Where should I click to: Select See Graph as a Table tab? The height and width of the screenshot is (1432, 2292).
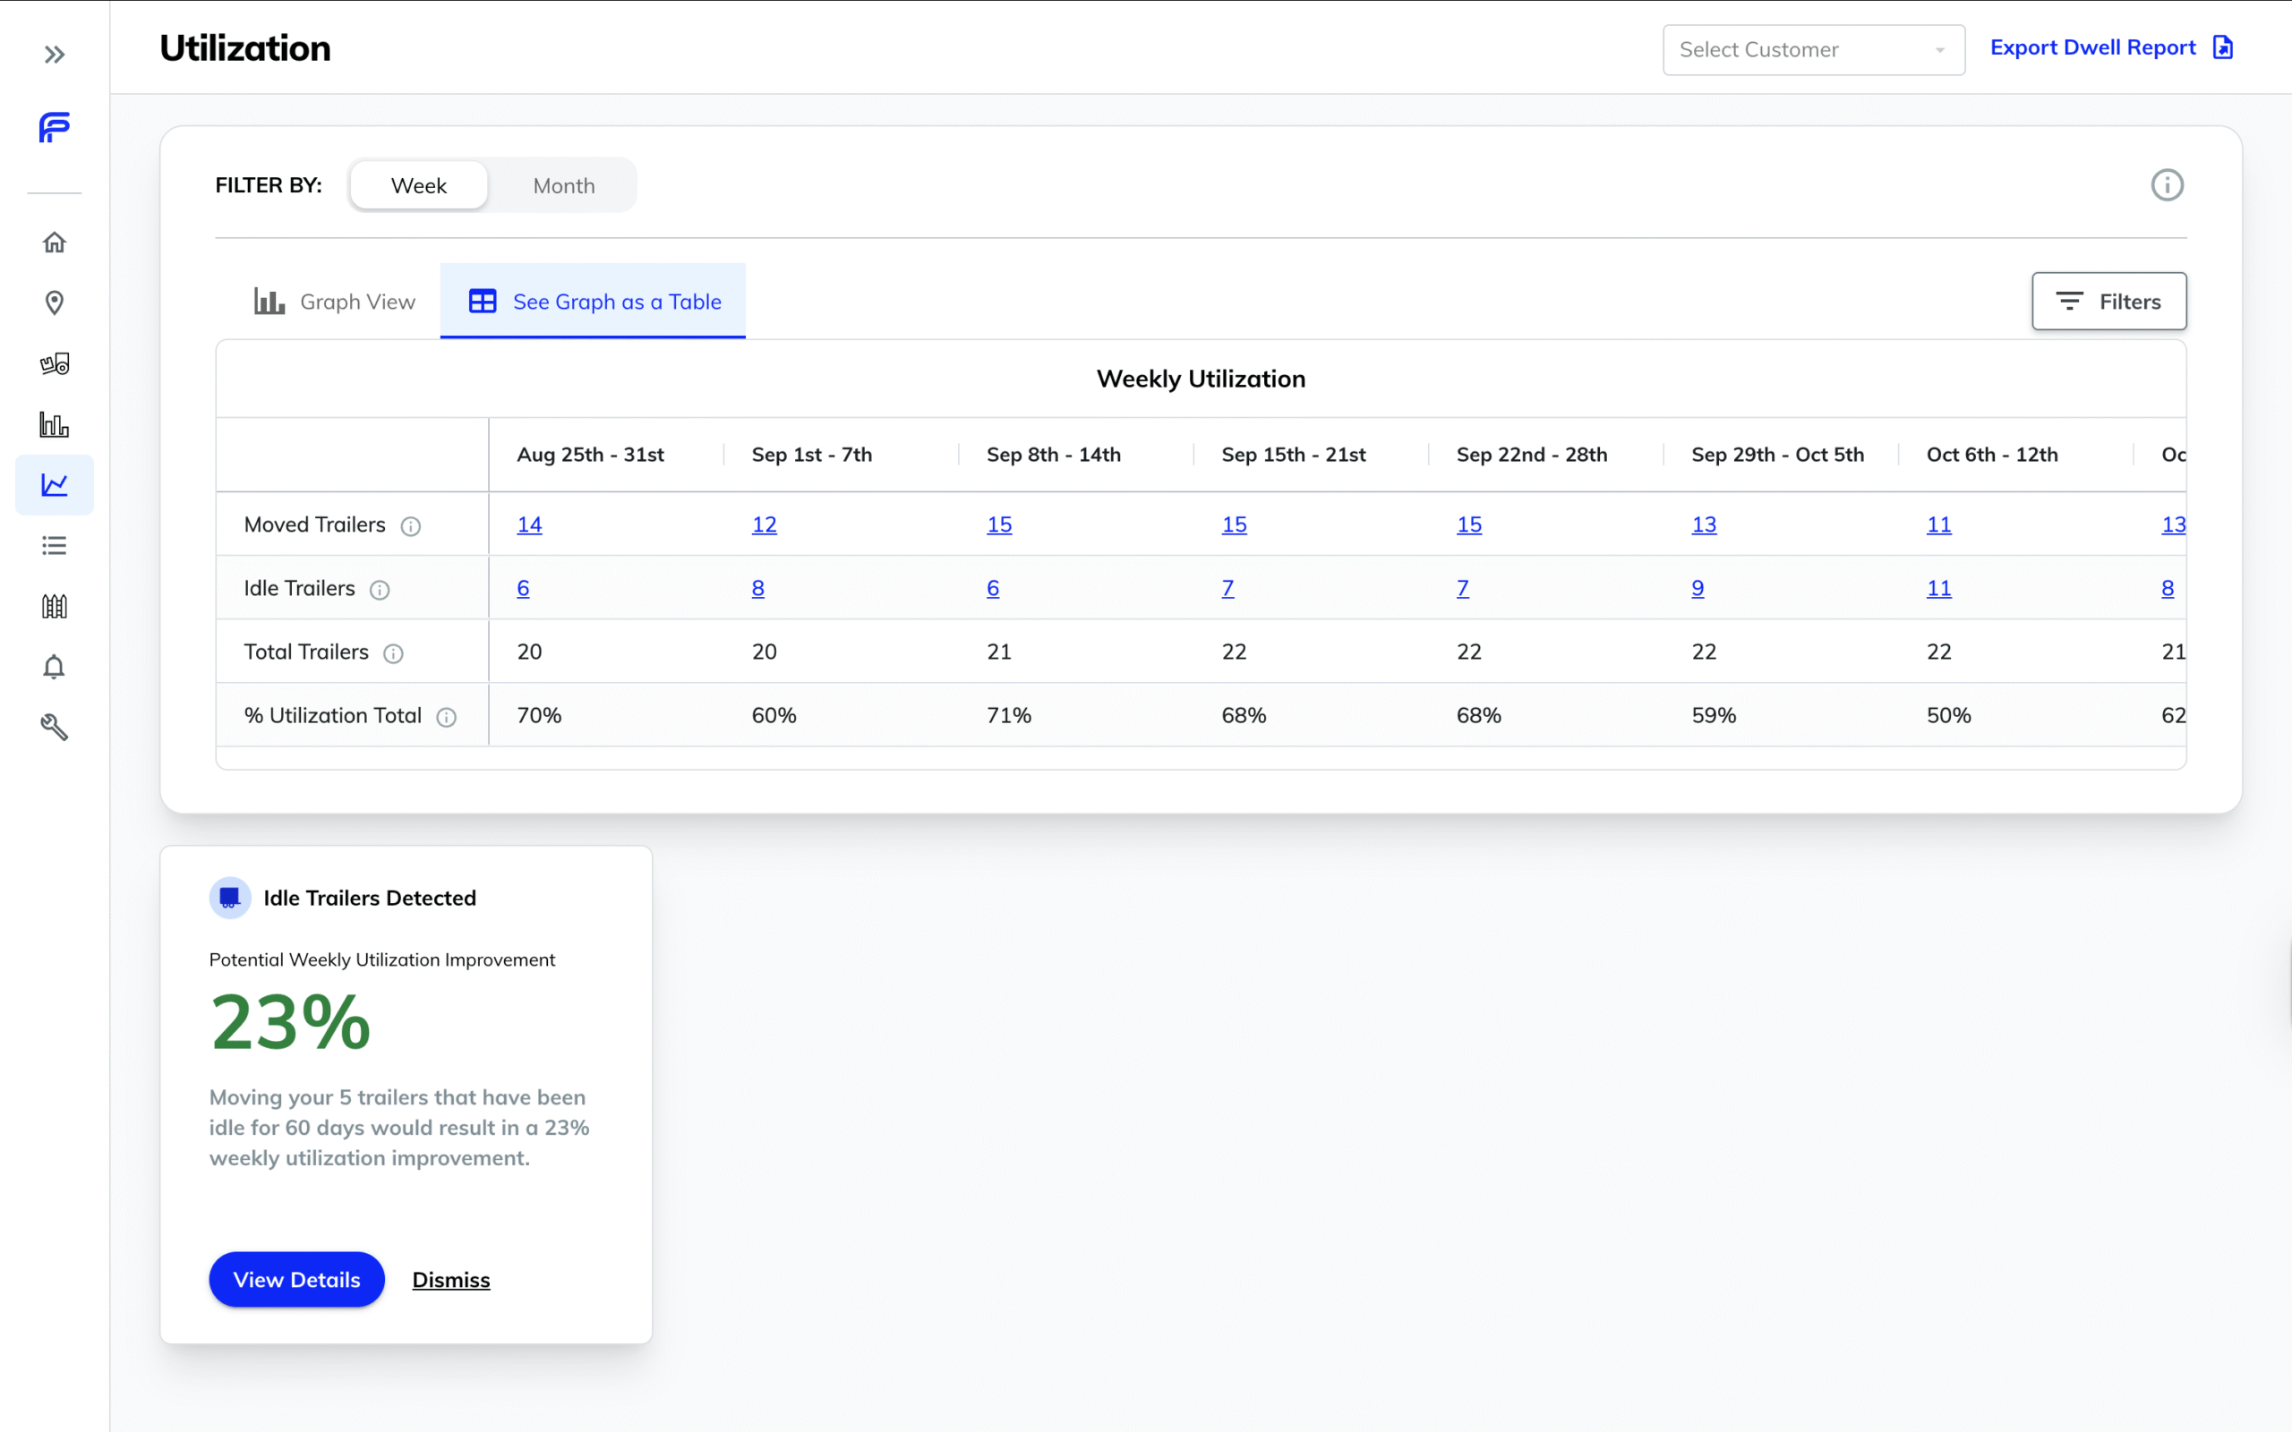coord(594,303)
